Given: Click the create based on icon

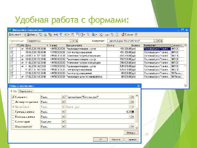Looking at the screenshot, I should pyautogui.click(x=94, y=35).
